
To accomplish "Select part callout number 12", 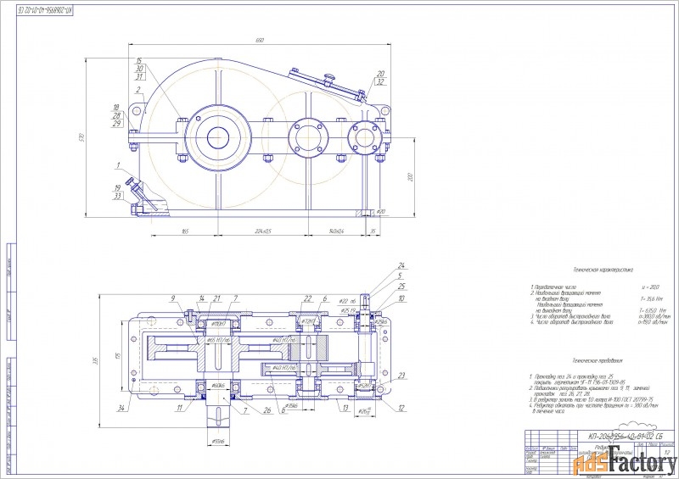I will tap(401, 408).
